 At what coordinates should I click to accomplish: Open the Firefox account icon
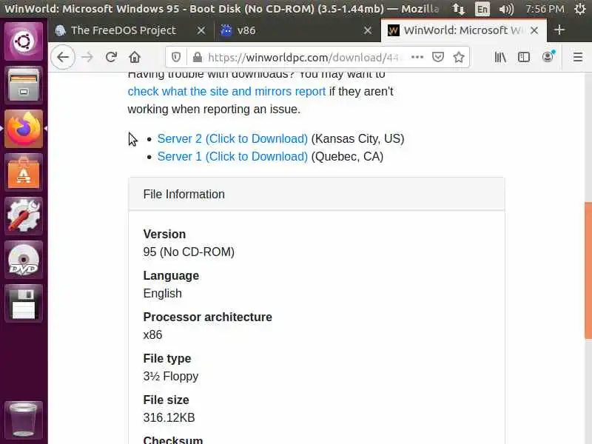tap(548, 58)
